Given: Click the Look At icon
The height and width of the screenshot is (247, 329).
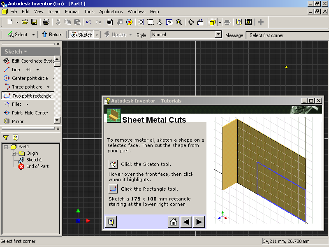Looking at the screenshot, I should [x=200, y=22].
